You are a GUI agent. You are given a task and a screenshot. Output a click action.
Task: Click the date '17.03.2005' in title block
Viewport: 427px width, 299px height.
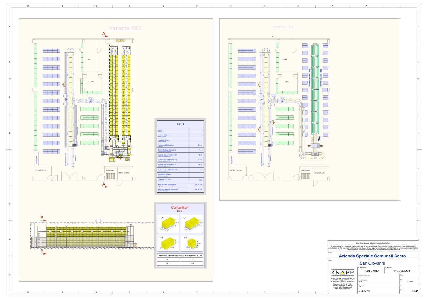[x=409, y=282]
